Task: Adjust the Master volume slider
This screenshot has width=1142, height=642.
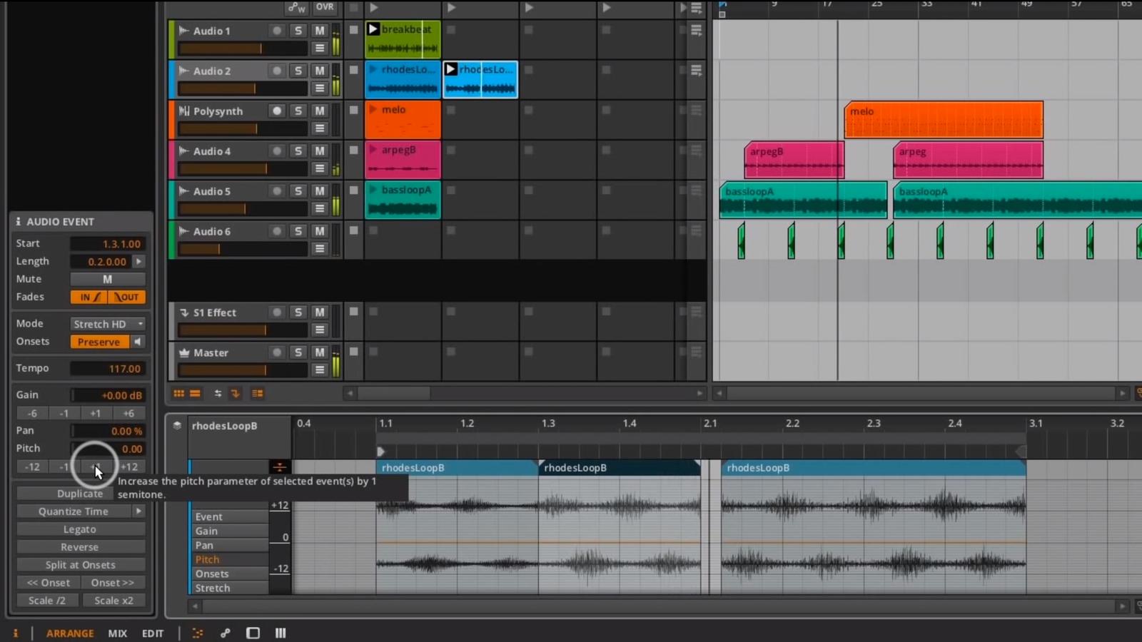Action: click(x=243, y=370)
